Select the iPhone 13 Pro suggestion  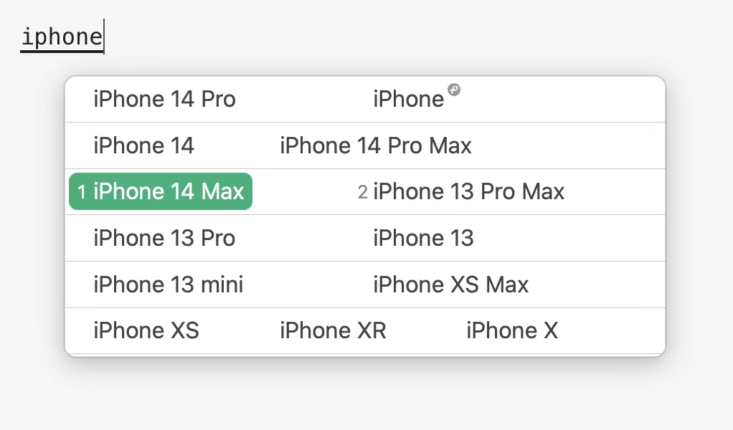pyautogui.click(x=164, y=238)
